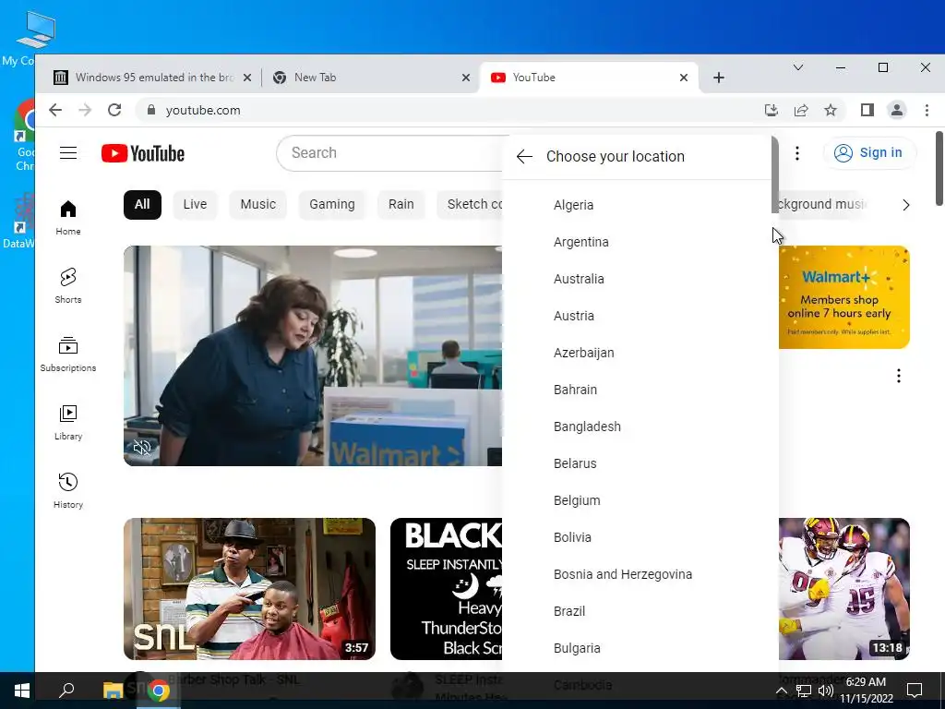Select the Gaming category chip
Image resolution: width=945 pixels, height=709 pixels.
(332, 205)
